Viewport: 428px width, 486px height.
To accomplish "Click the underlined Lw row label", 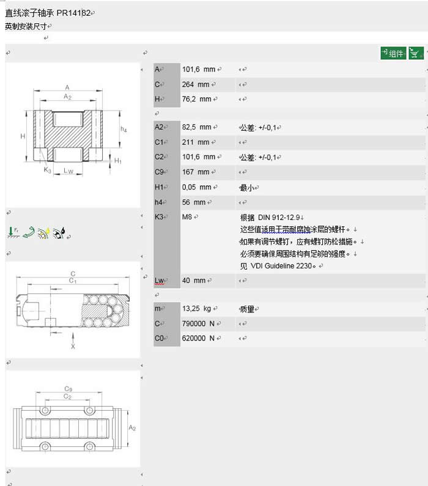I will 160,281.
